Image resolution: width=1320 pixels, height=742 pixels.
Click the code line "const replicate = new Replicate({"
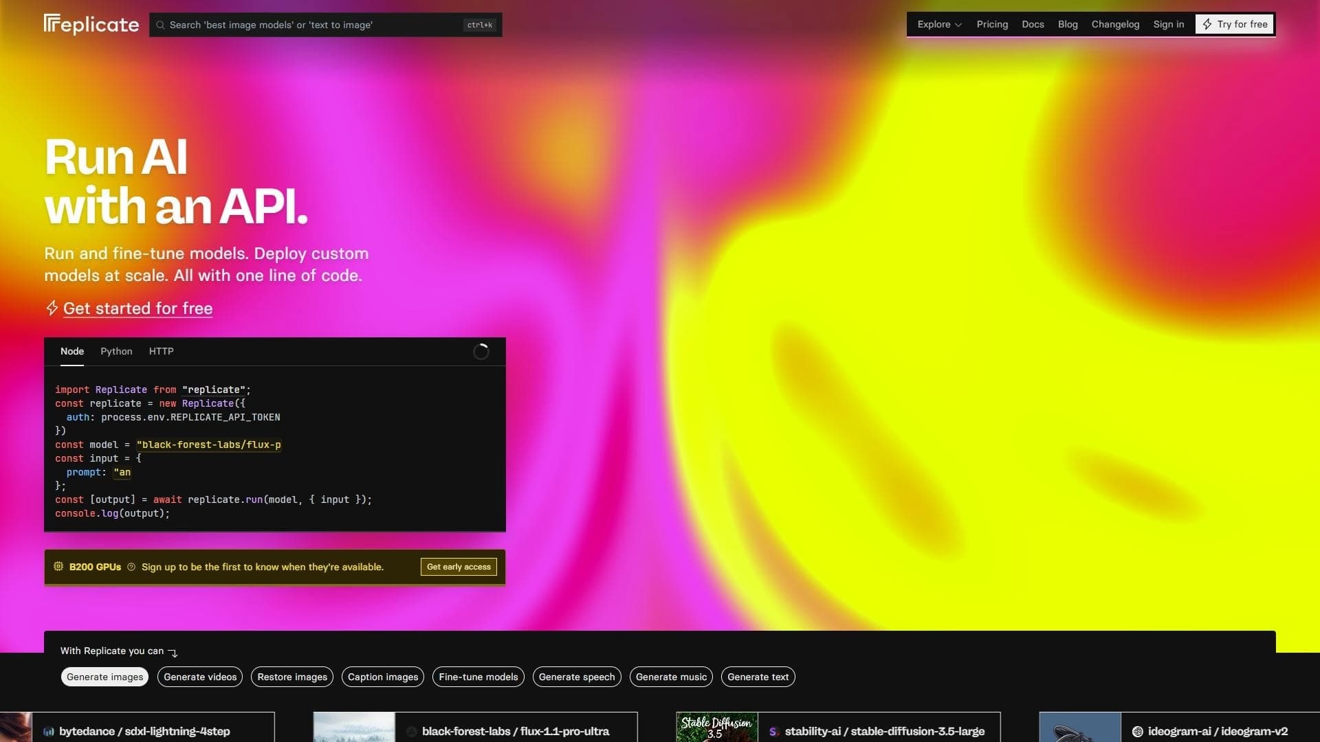coord(150,403)
